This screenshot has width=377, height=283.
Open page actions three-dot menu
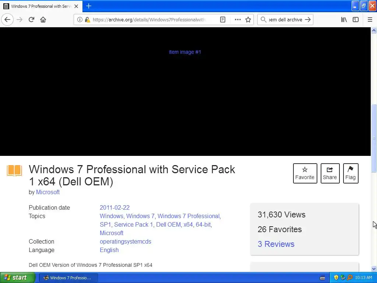tap(237, 20)
